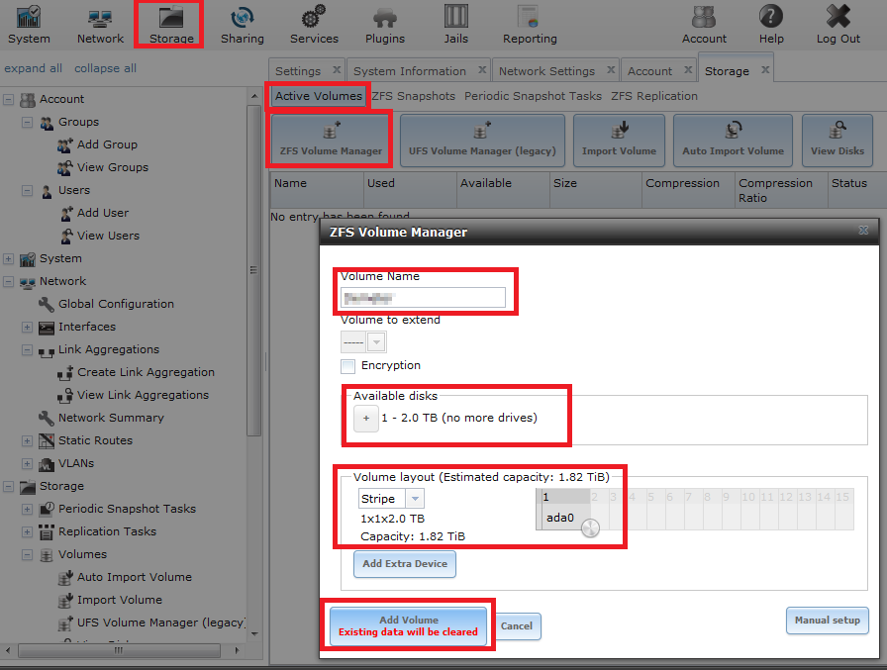Select Create Link Aggregation tree item

point(146,372)
